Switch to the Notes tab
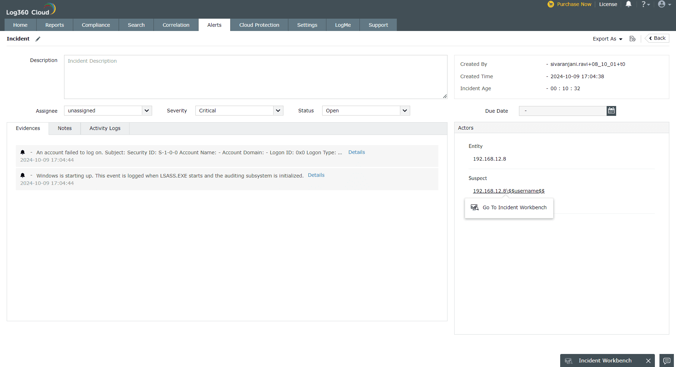Viewport: 676px width, 367px height. tap(64, 128)
